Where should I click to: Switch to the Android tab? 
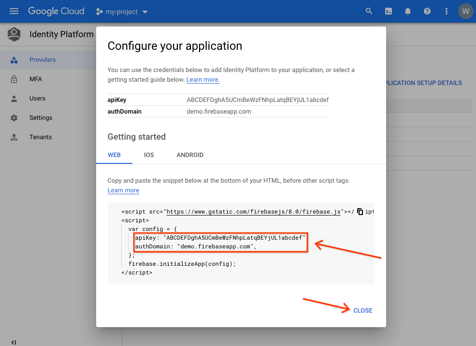(190, 155)
